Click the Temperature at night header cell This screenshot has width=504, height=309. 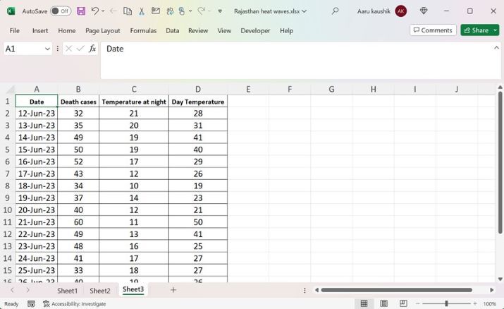click(x=134, y=102)
